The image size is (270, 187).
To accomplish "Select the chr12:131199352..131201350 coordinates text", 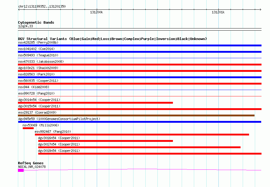I will pos(42,7).
